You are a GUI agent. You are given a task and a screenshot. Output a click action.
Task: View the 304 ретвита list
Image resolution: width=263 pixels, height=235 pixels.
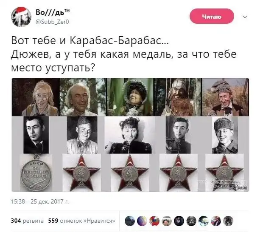(x=27, y=221)
